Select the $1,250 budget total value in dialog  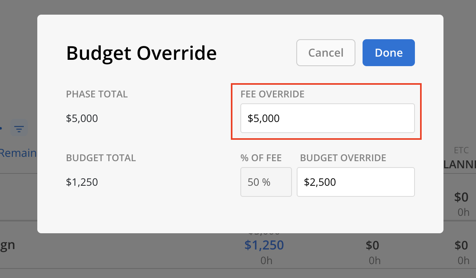tap(82, 182)
